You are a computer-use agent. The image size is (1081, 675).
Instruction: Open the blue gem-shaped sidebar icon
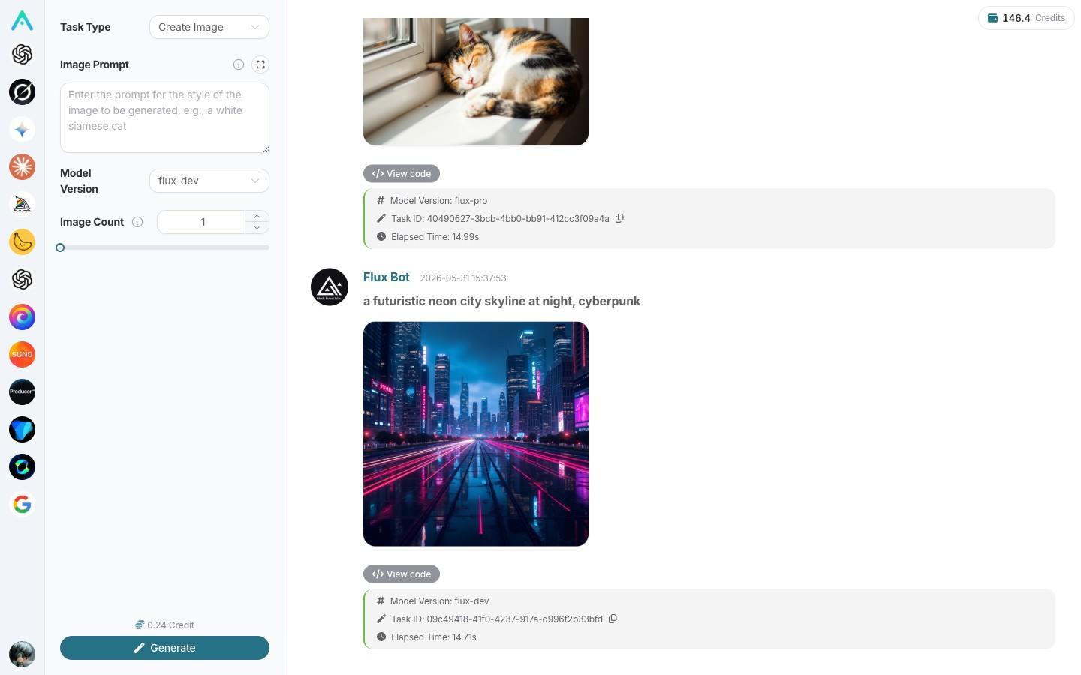(22, 429)
